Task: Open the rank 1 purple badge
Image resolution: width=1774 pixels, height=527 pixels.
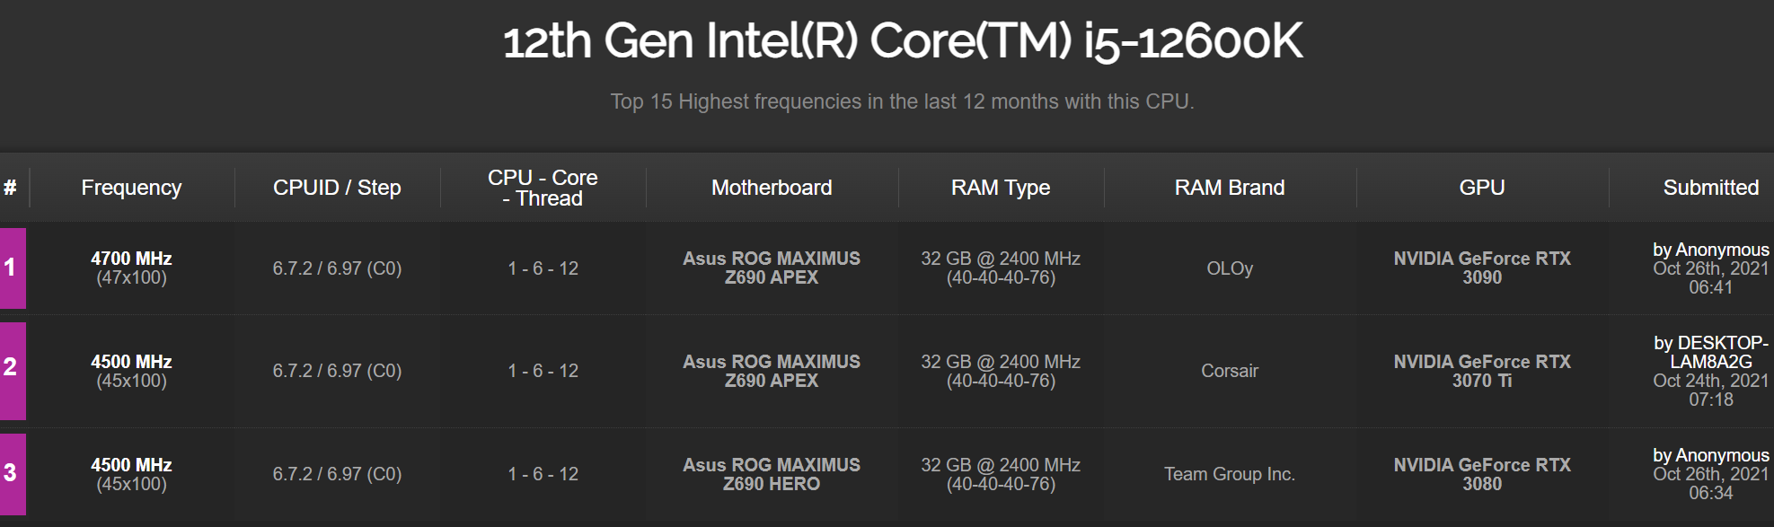Action: click(x=13, y=268)
